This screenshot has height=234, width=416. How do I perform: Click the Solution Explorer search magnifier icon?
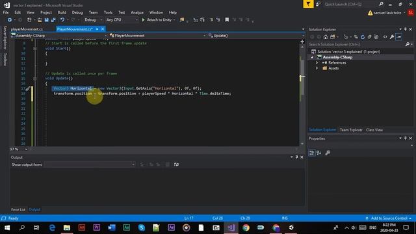click(x=408, y=45)
